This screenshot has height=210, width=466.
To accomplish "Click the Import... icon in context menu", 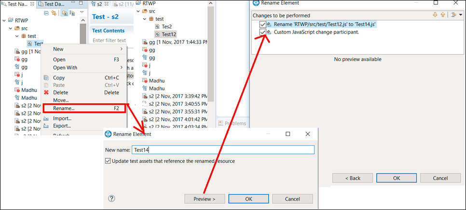I will [x=46, y=119].
